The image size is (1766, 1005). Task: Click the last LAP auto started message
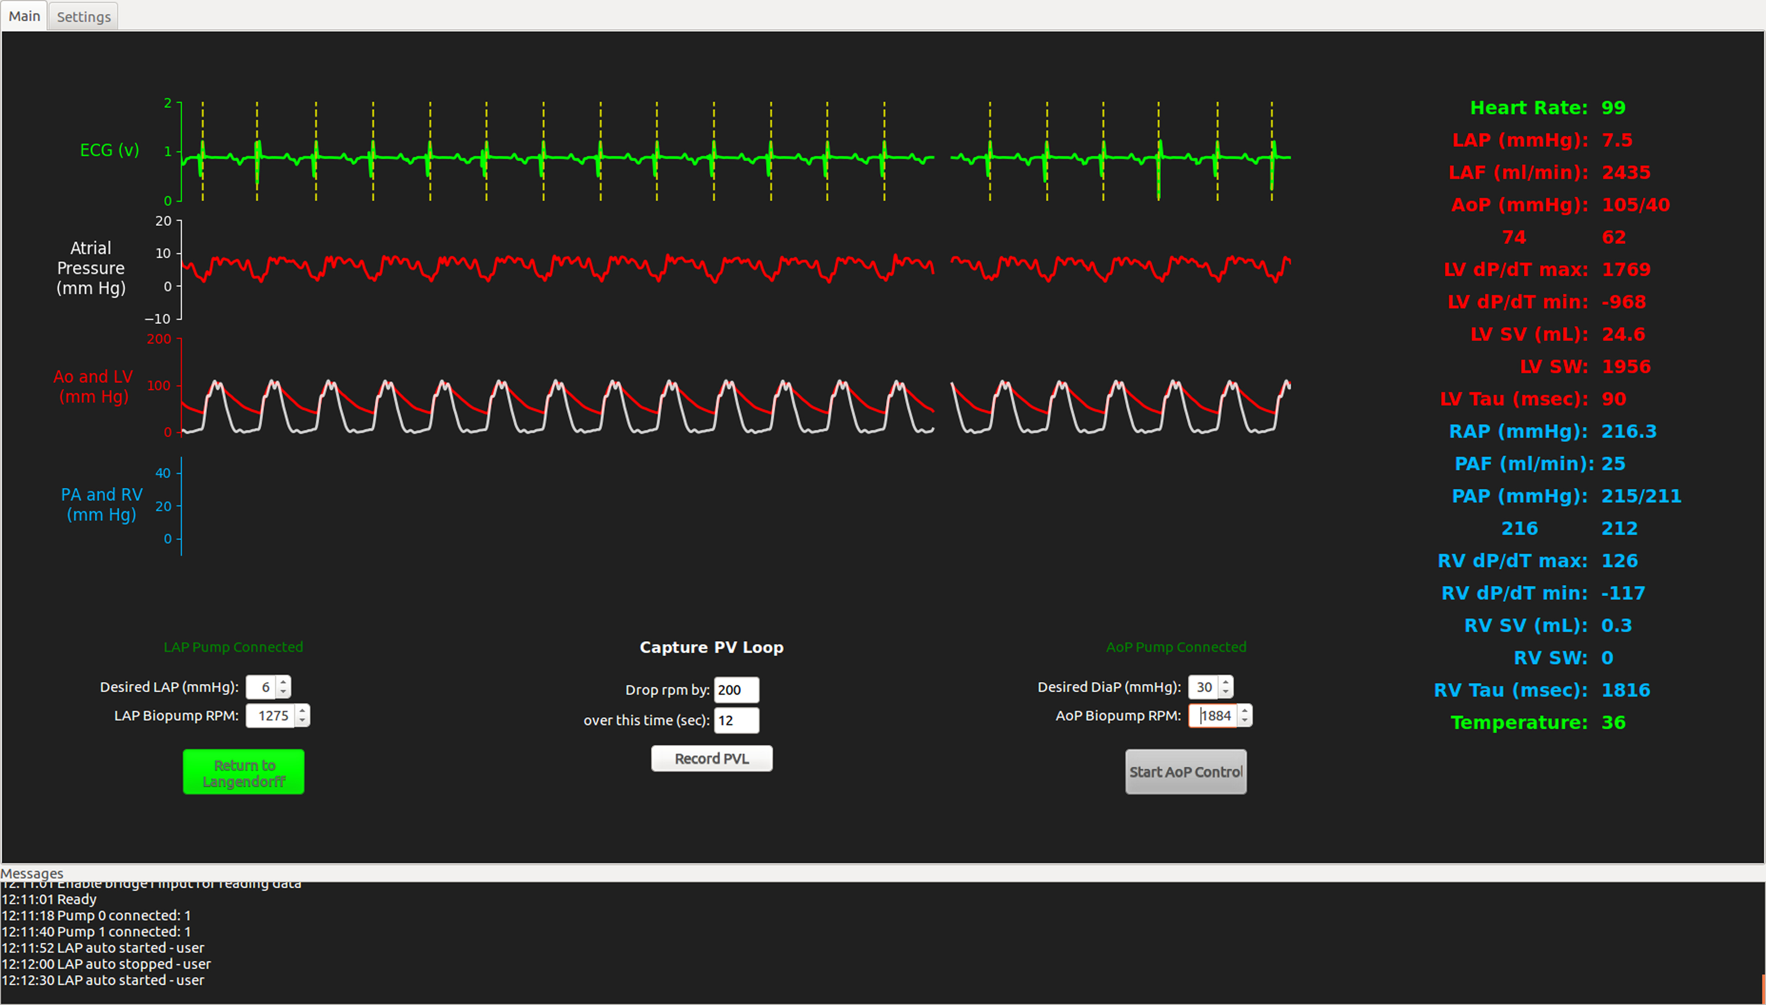tap(103, 980)
